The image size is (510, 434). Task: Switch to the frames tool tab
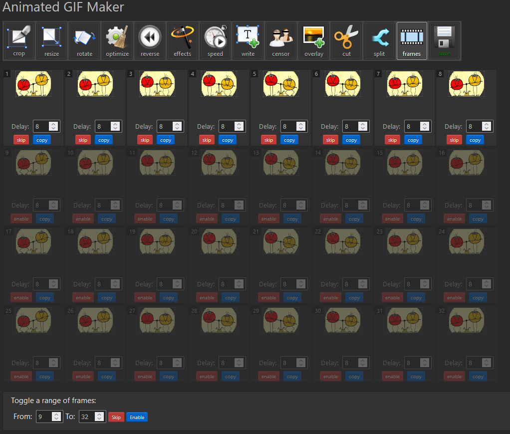pos(412,40)
